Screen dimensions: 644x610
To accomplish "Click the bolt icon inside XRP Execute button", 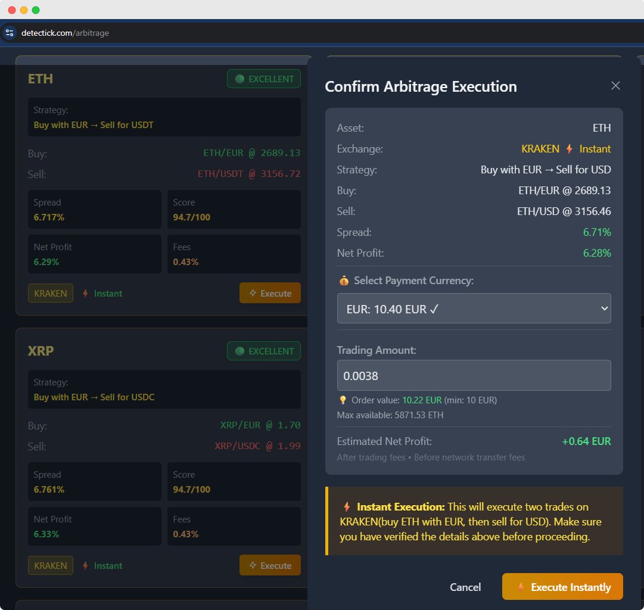I will (x=253, y=565).
